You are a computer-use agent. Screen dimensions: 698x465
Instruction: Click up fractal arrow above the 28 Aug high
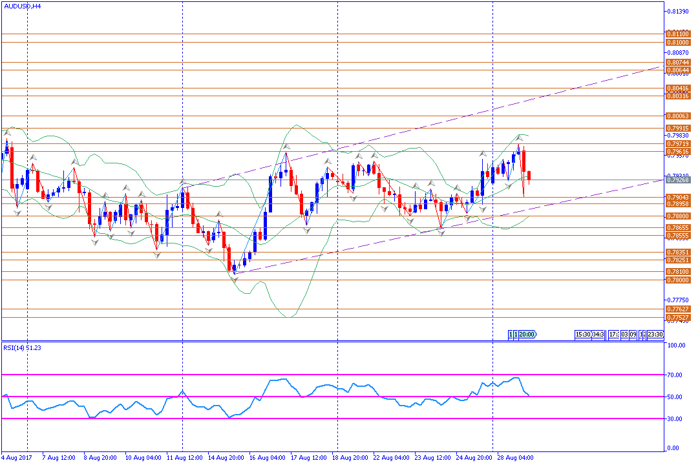point(518,139)
